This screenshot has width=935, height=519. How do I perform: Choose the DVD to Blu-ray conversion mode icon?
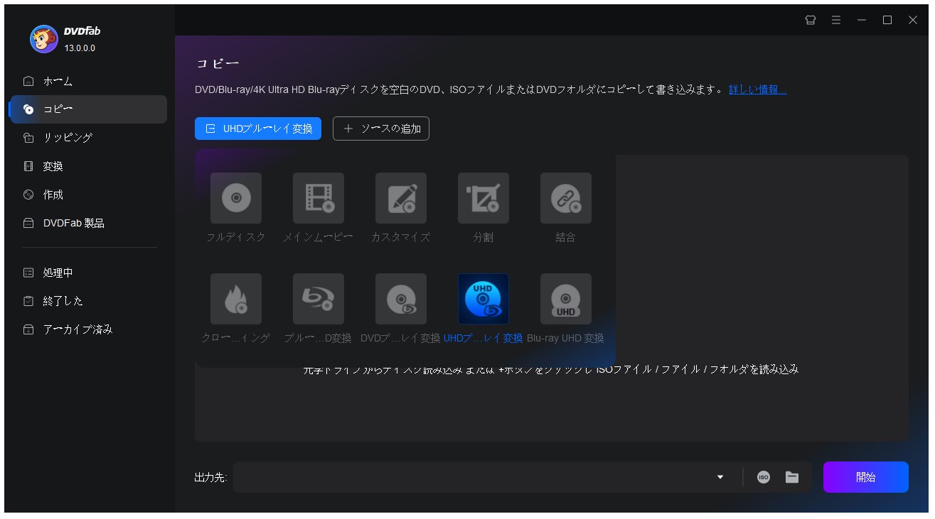pos(401,299)
